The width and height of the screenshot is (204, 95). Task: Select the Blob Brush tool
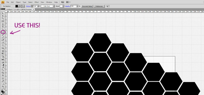coord(3,40)
